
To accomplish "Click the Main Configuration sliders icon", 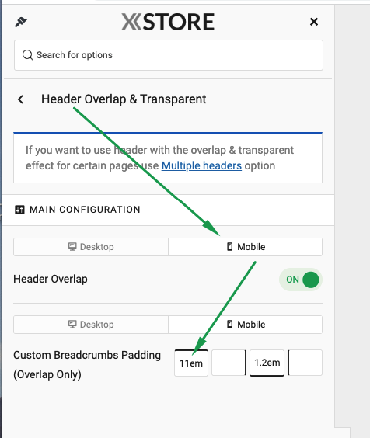I will (19, 210).
